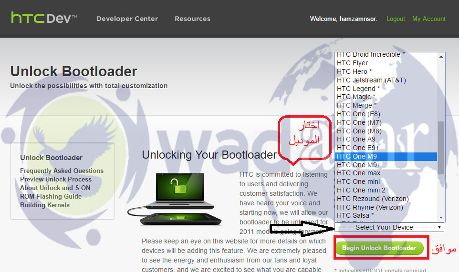
Task: Open Frequently Asked Questions link
Action: (62, 171)
